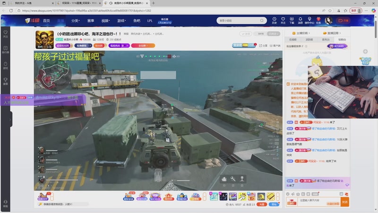Click the browser refresh button
This screenshot has width=378, height=213.
tap(11, 10)
